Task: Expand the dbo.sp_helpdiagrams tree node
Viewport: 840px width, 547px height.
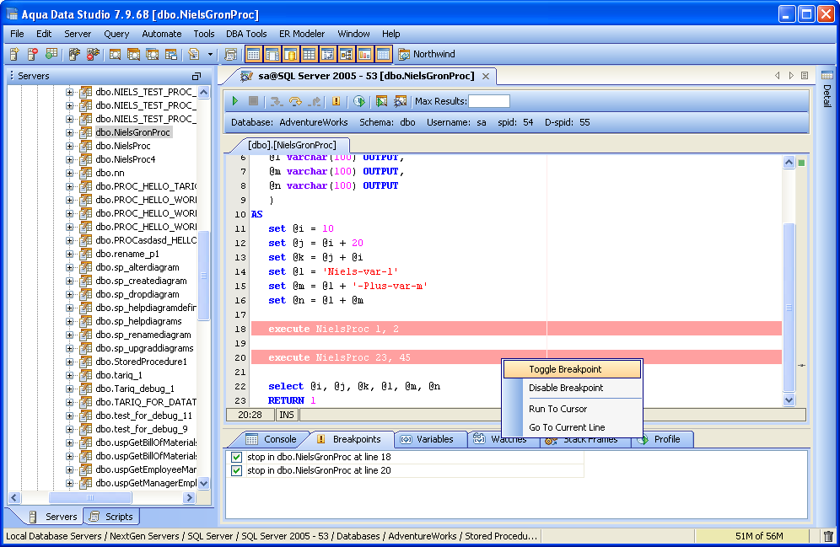Action: [x=71, y=321]
